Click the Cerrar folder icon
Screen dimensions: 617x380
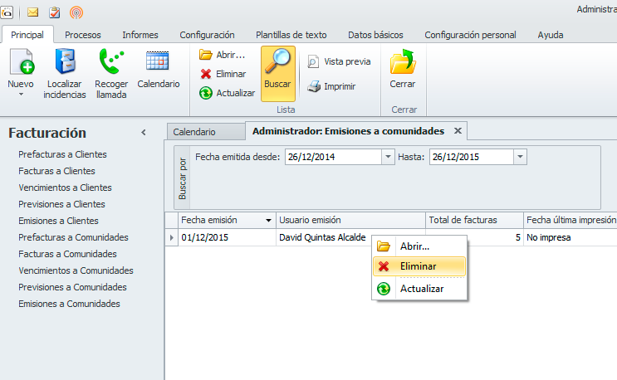[403, 61]
